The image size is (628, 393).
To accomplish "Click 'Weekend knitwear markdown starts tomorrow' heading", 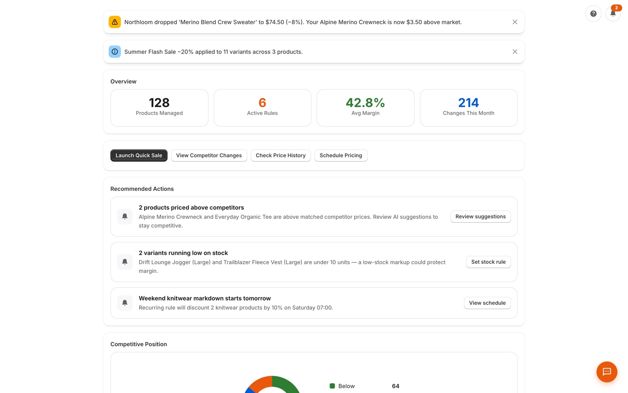I will (205, 298).
